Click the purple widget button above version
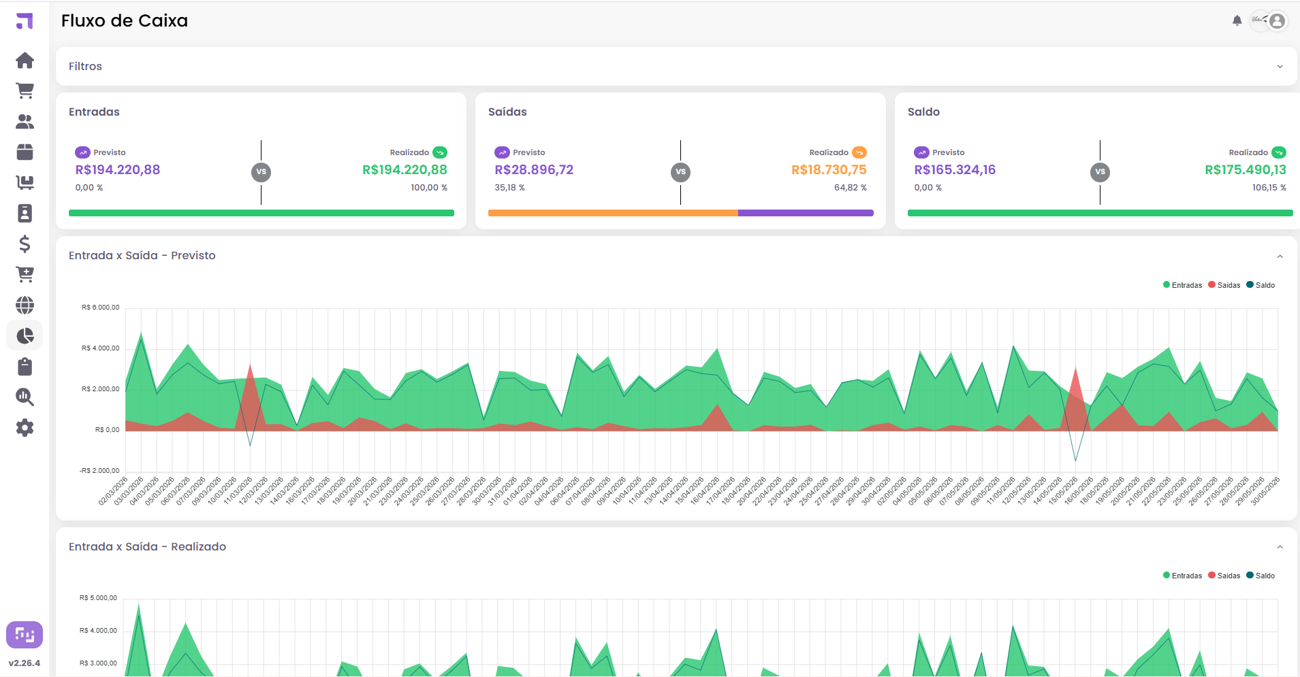Image resolution: width=1300 pixels, height=677 pixels. coord(25,635)
